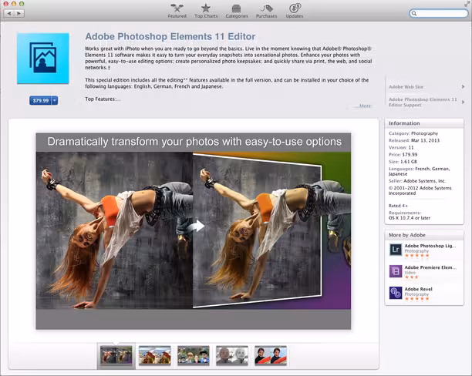Open the Updates icon in the toolbar
The image size is (472, 376).
coord(295,8)
